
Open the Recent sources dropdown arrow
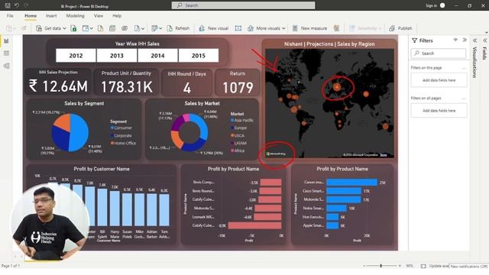[x=143, y=28]
